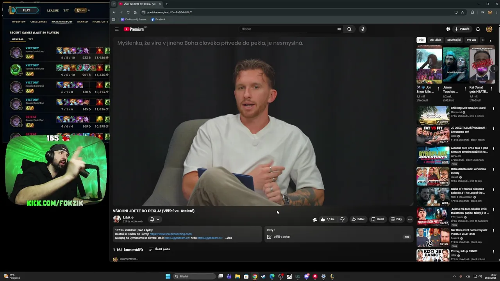Select the Pro vás filter chip
The height and width of the screenshot is (281, 500).
pos(471,40)
